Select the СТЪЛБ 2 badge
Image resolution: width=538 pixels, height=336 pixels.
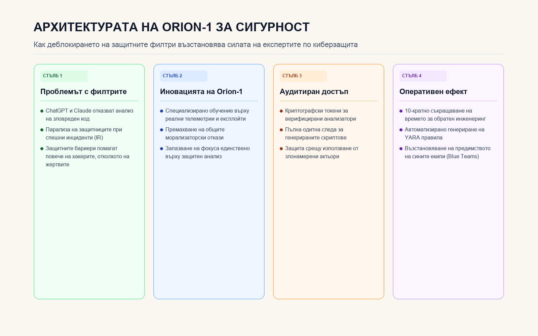(x=184, y=76)
